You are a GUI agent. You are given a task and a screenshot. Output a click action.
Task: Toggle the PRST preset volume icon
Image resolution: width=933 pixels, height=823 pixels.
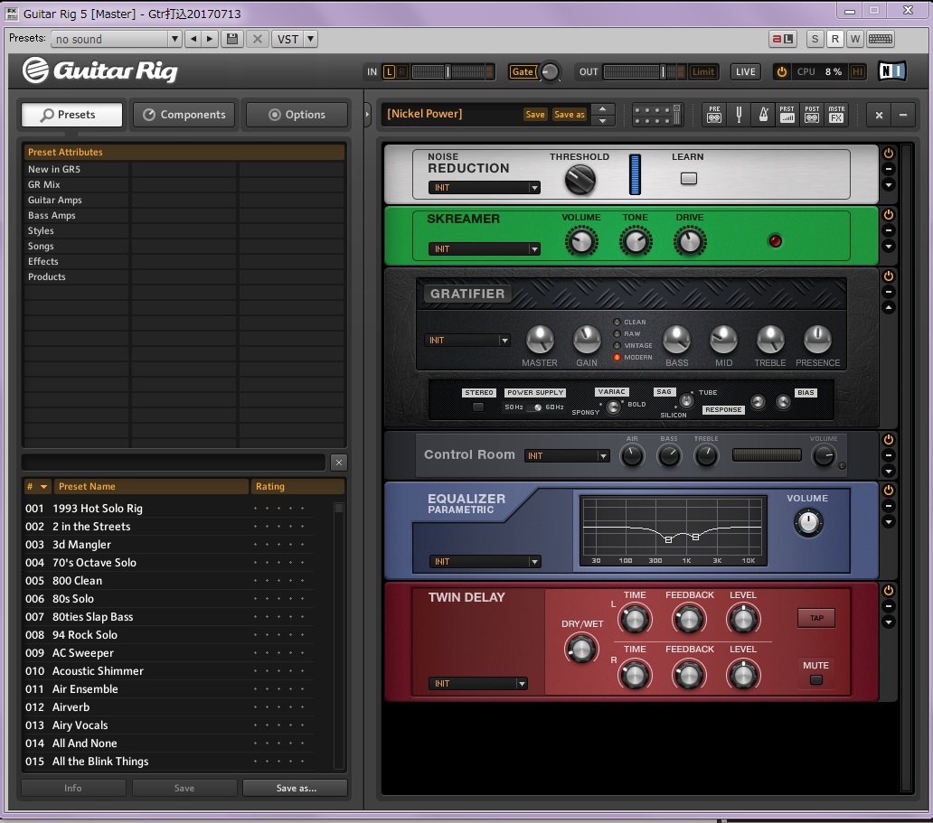(787, 114)
